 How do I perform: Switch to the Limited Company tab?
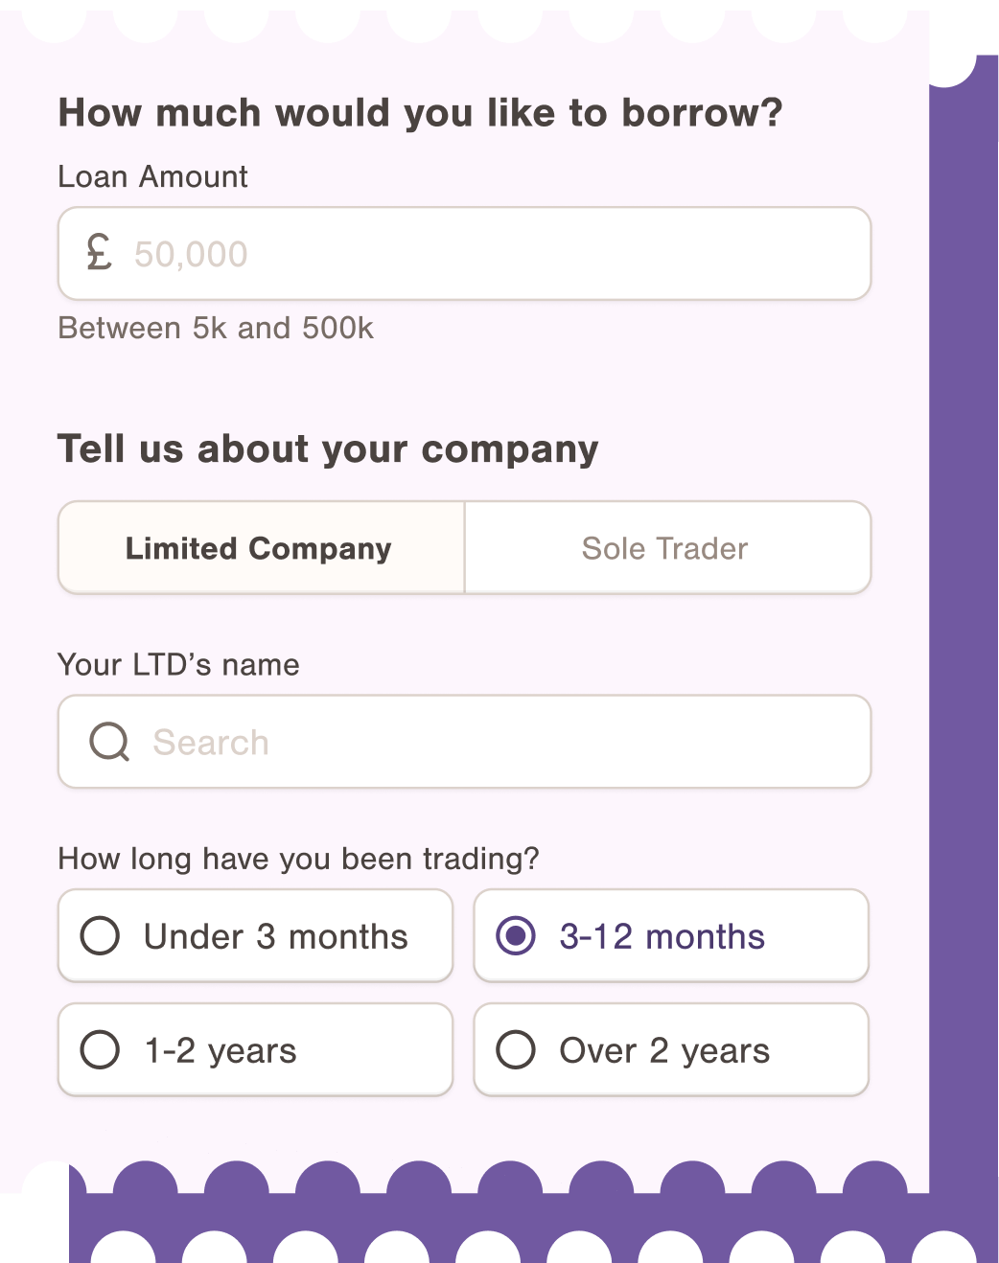[x=262, y=548]
